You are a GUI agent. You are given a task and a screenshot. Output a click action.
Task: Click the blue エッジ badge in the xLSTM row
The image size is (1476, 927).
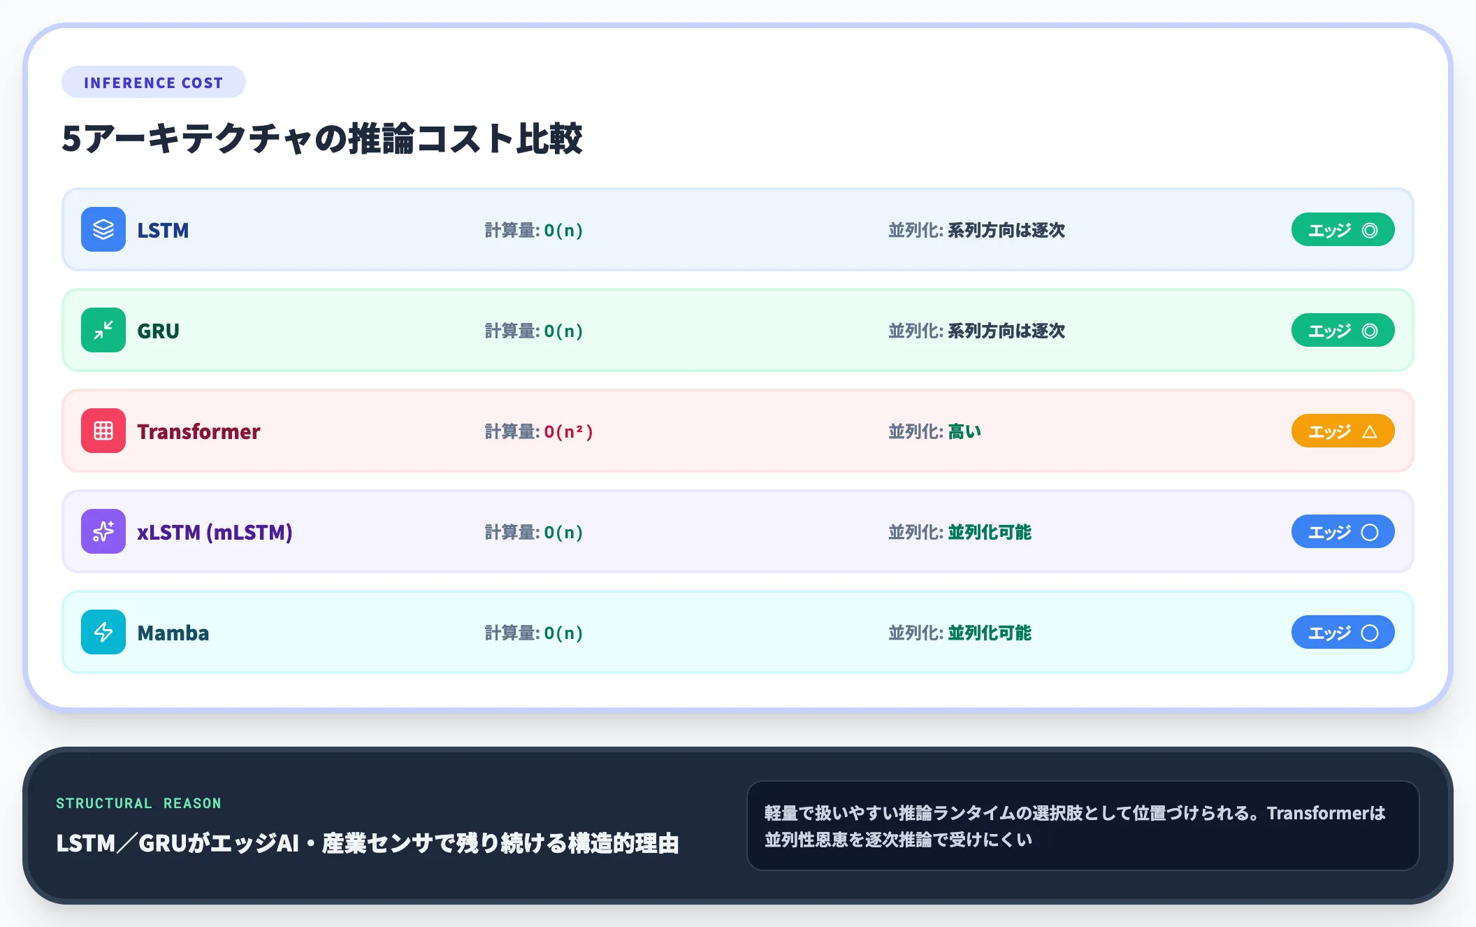tap(1343, 531)
